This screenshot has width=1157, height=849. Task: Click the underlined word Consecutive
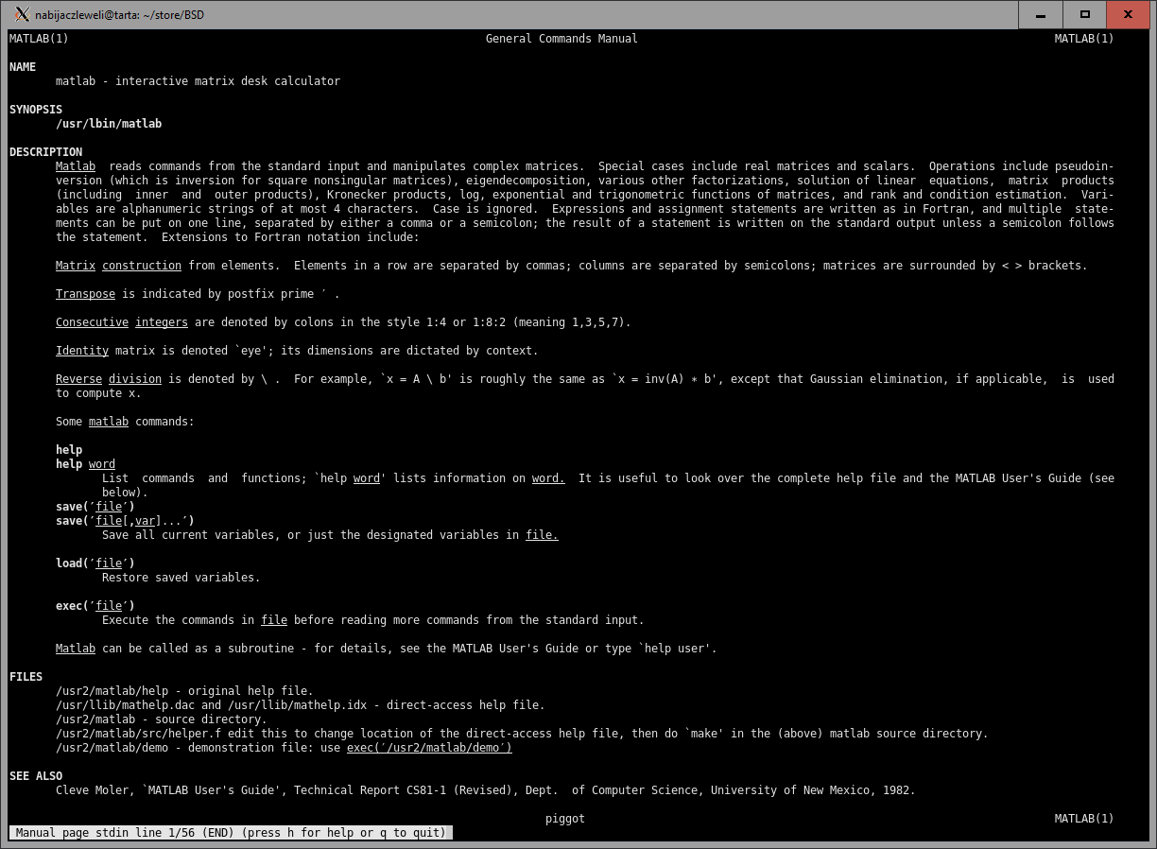pyautogui.click(x=92, y=322)
